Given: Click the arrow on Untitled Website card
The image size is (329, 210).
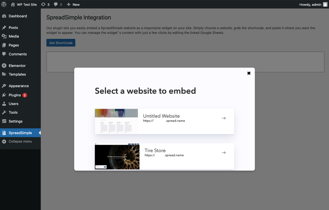Looking at the screenshot, I should point(224,118).
